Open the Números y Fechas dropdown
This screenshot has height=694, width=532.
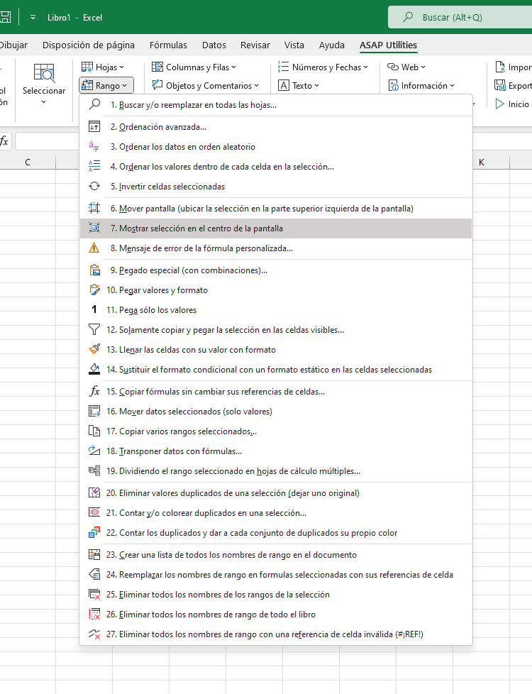[323, 67]
